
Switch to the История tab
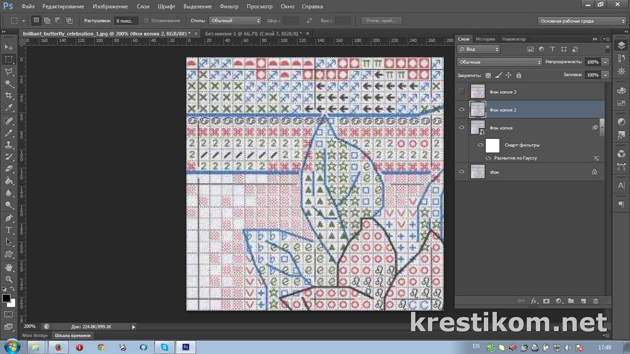point(485,39)
